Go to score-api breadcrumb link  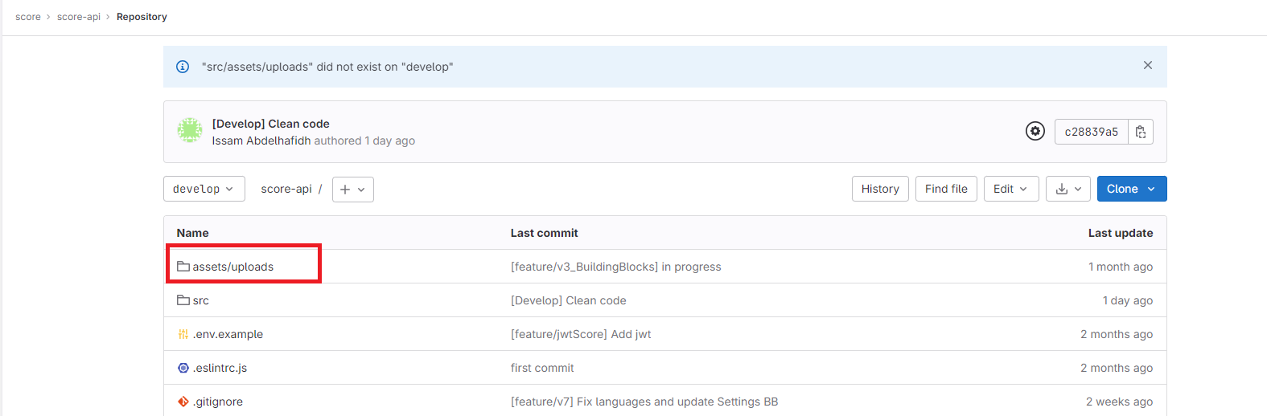click(x=79, y=17)
